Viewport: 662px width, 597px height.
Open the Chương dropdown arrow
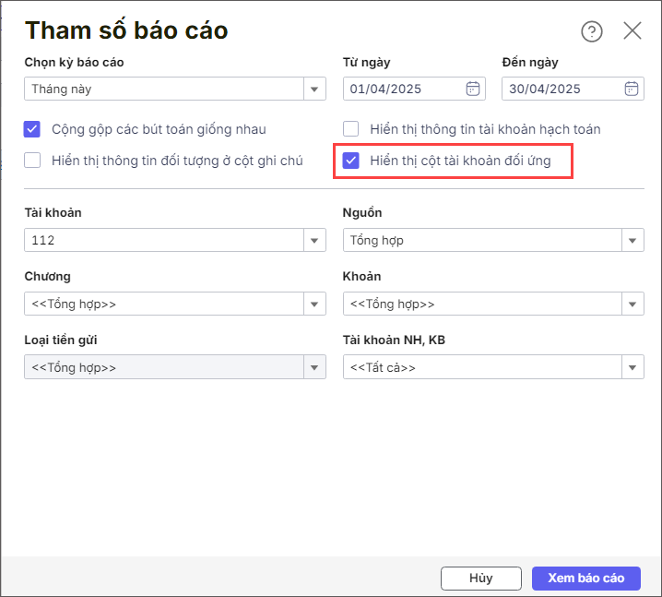(314, 304)
